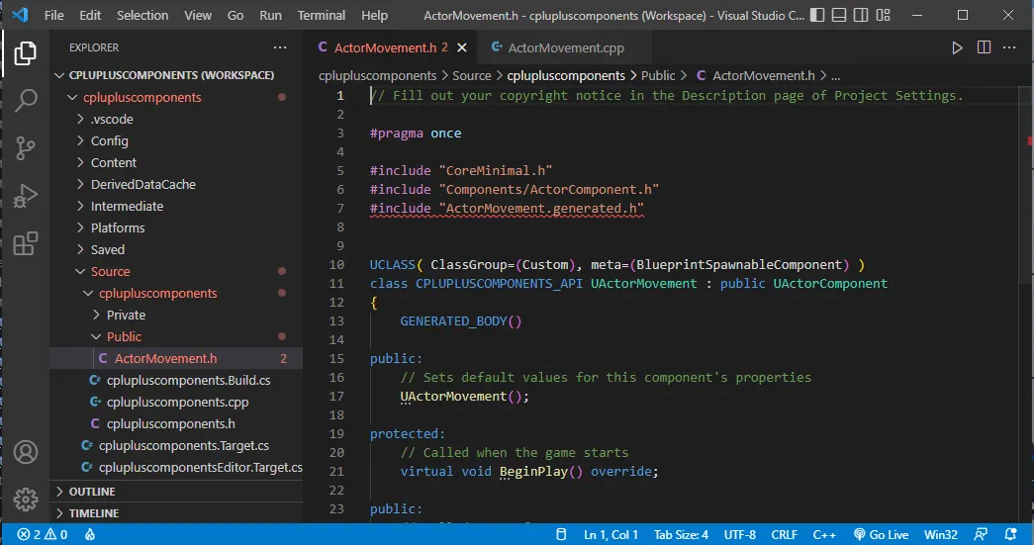
Task: Open the feedback icon in status bar
Action: pyautogui.click(x=981, y=534)
